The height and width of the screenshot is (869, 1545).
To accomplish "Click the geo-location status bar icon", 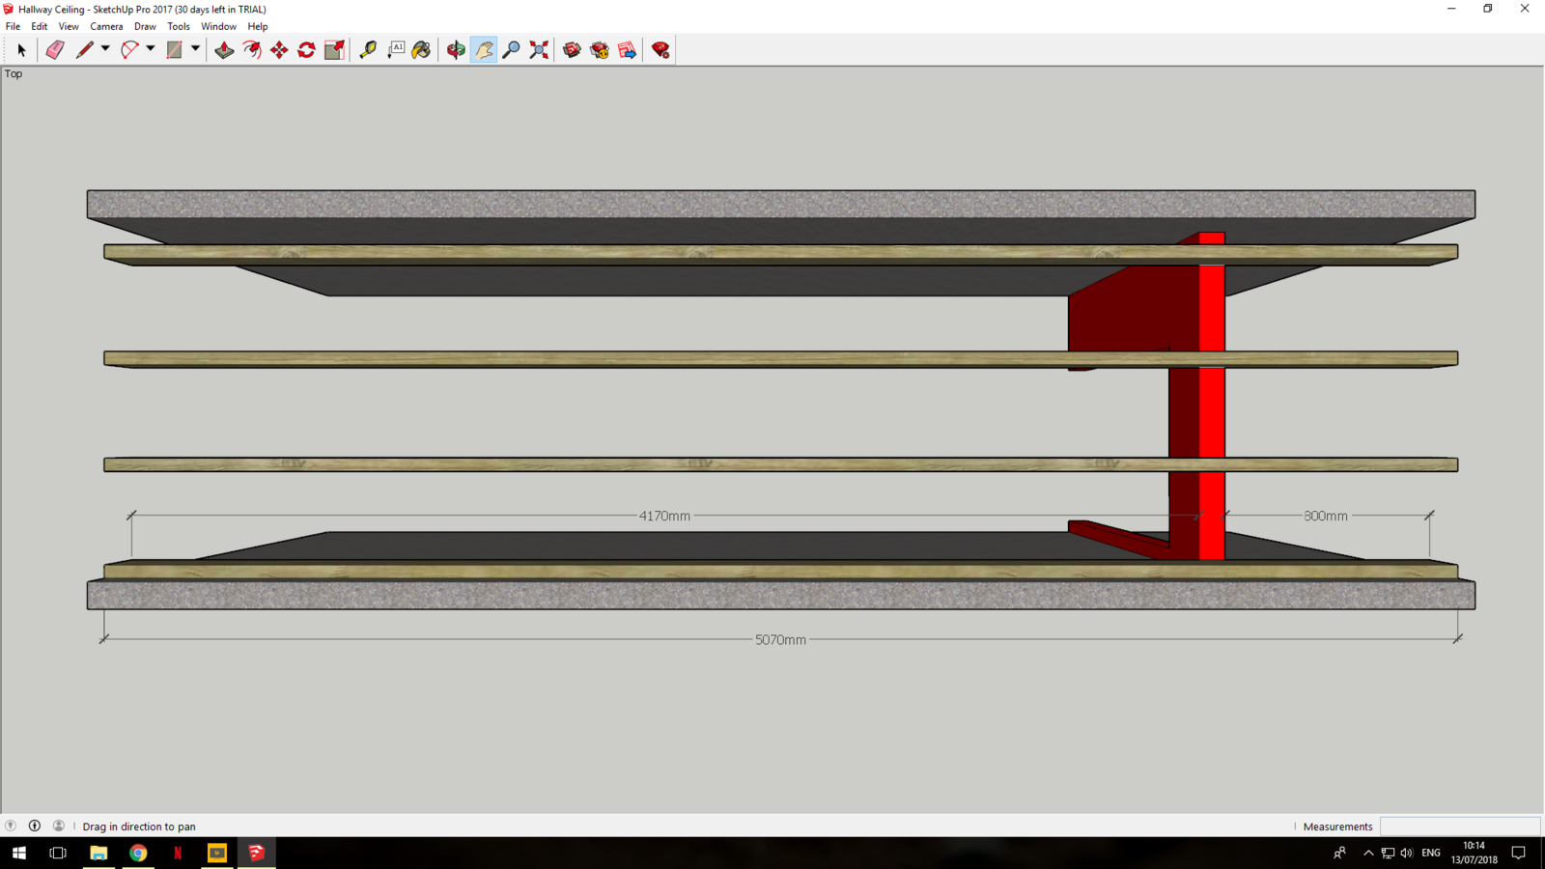I will point(11,827).
